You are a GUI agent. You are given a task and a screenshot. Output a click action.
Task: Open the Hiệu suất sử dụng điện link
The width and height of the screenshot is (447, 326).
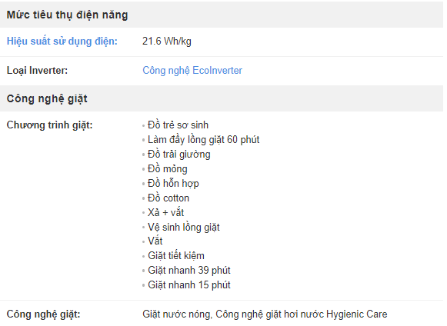pyautogui.click(x=62, y=42)
